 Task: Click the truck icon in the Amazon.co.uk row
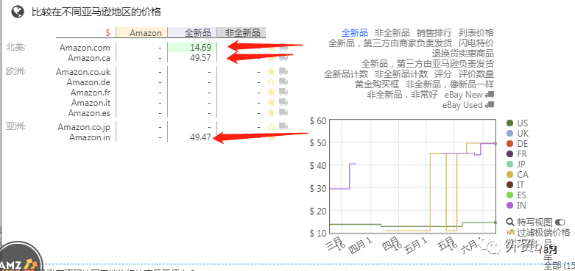(283, 71)
